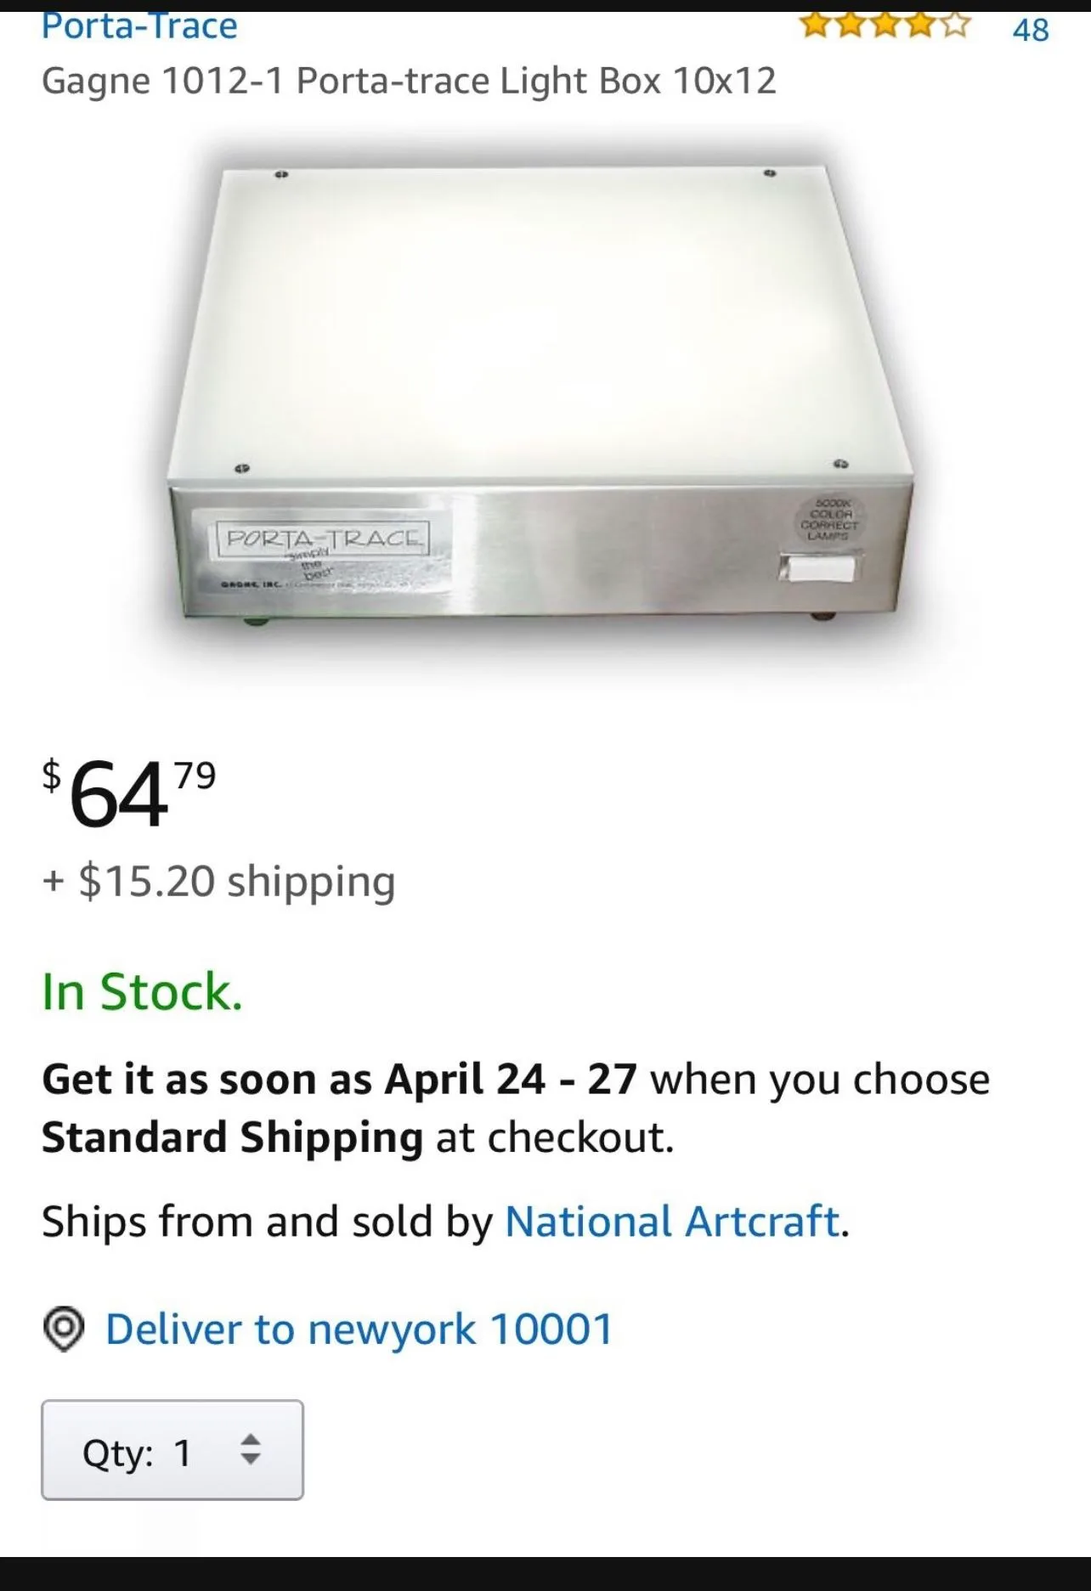Click the $15.20 shipping text
This screenshot has width=1091, height=1591.
(218, 881)
